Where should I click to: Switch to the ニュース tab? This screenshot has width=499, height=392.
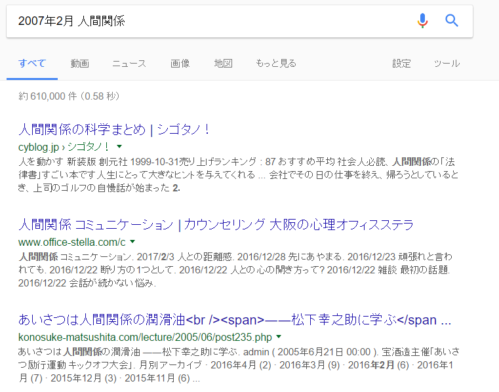pyautogui.click(x=129, y=64)
